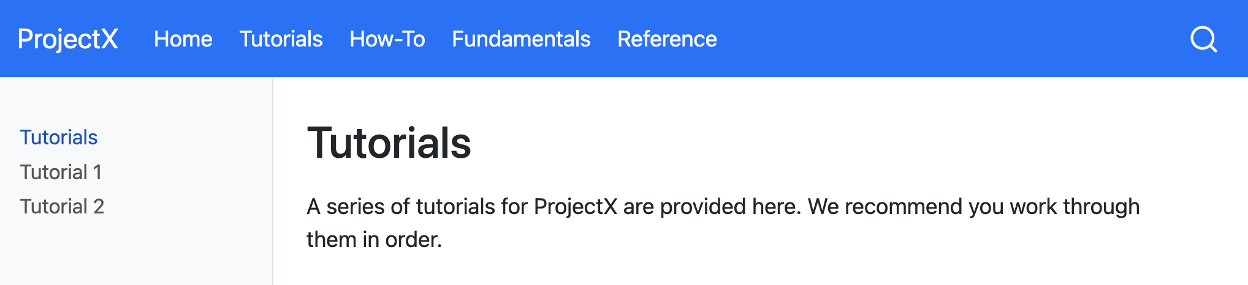This screenshot has width=1248, height=285.
Task: Open Tutorial 1 from the sidebar
Action: click(x=61, y=172)
